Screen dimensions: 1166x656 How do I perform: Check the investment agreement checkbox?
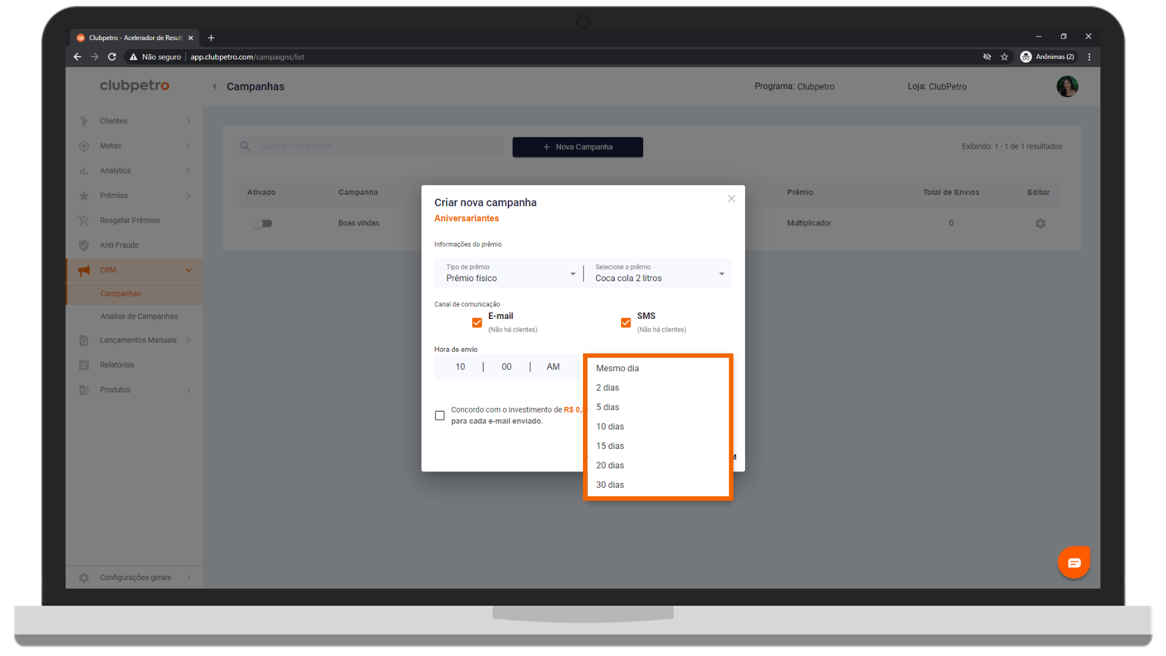(x=440, y=415)
